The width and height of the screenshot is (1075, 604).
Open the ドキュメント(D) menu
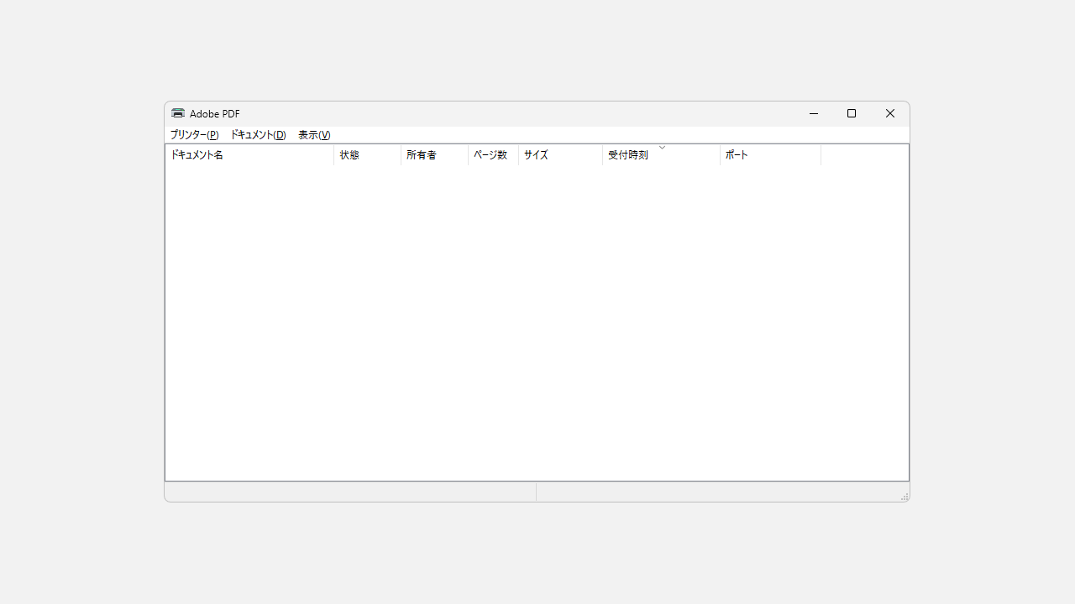[258, 135]
